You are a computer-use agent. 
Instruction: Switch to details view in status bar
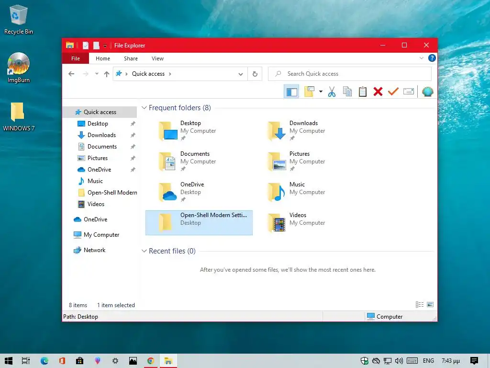[419, 304]
